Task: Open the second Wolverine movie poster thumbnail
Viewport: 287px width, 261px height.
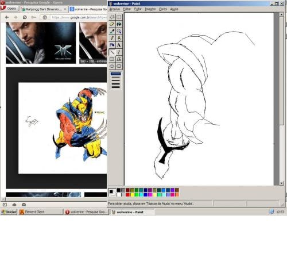Action: pos(93,43)
